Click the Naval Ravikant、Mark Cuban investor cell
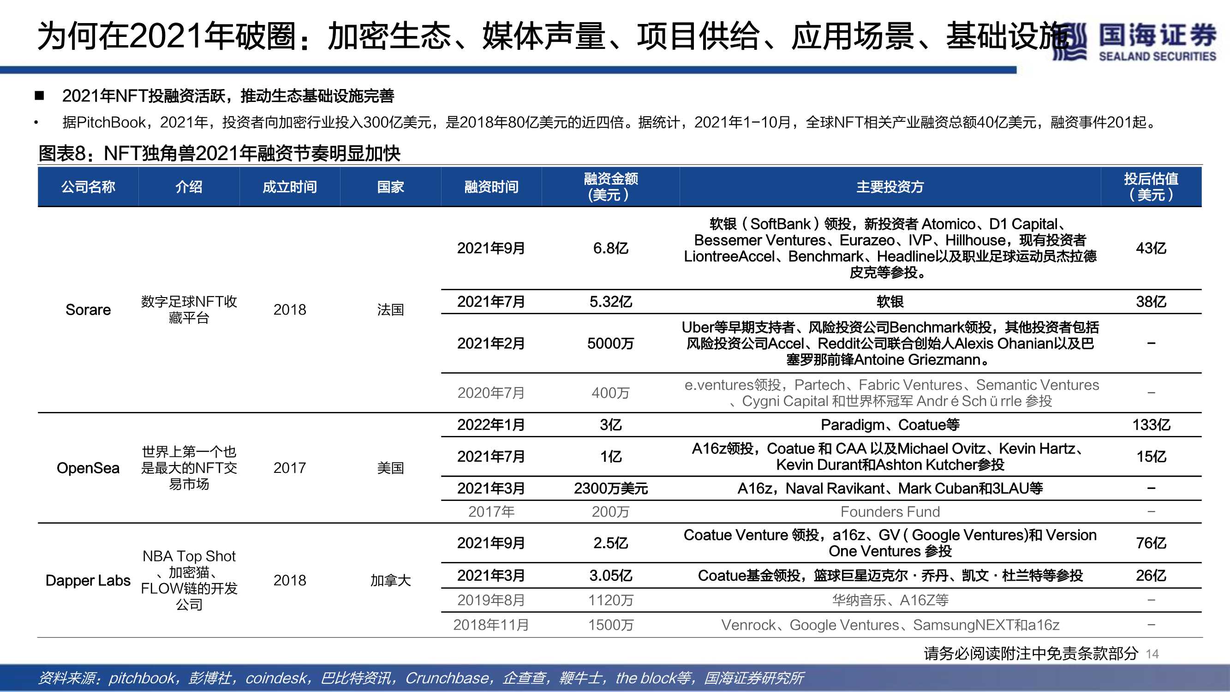1230x692 pixels. click(x=890, y=489)
